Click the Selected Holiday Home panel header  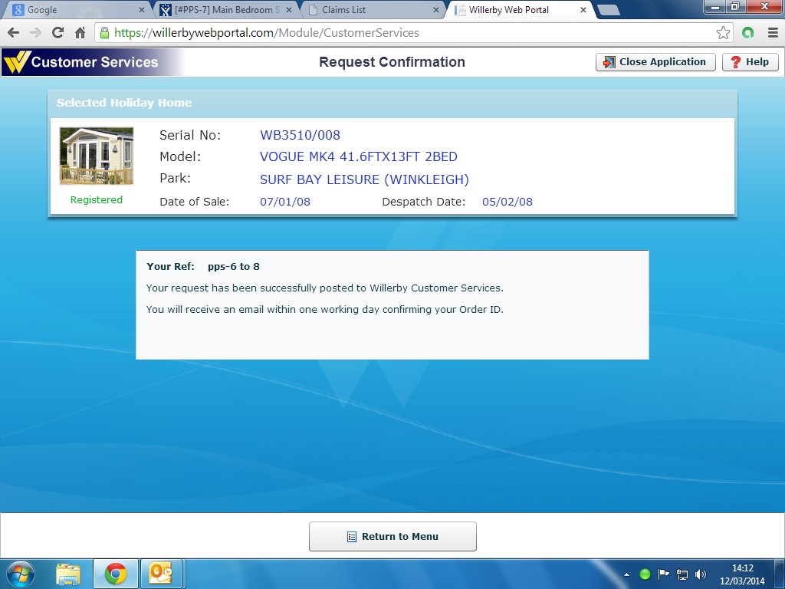click(x=392, y=104)
